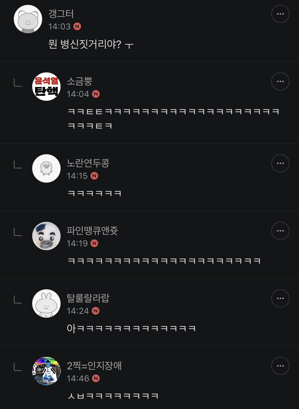Image resolution: width=299 pixels, height=409 pixels.
Task: View 갱그터's cat profile picture
Action: 28,19
